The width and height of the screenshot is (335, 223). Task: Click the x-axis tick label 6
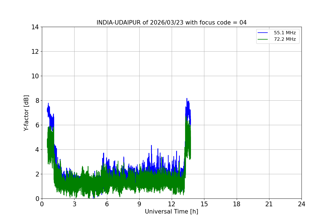point(107,204)
